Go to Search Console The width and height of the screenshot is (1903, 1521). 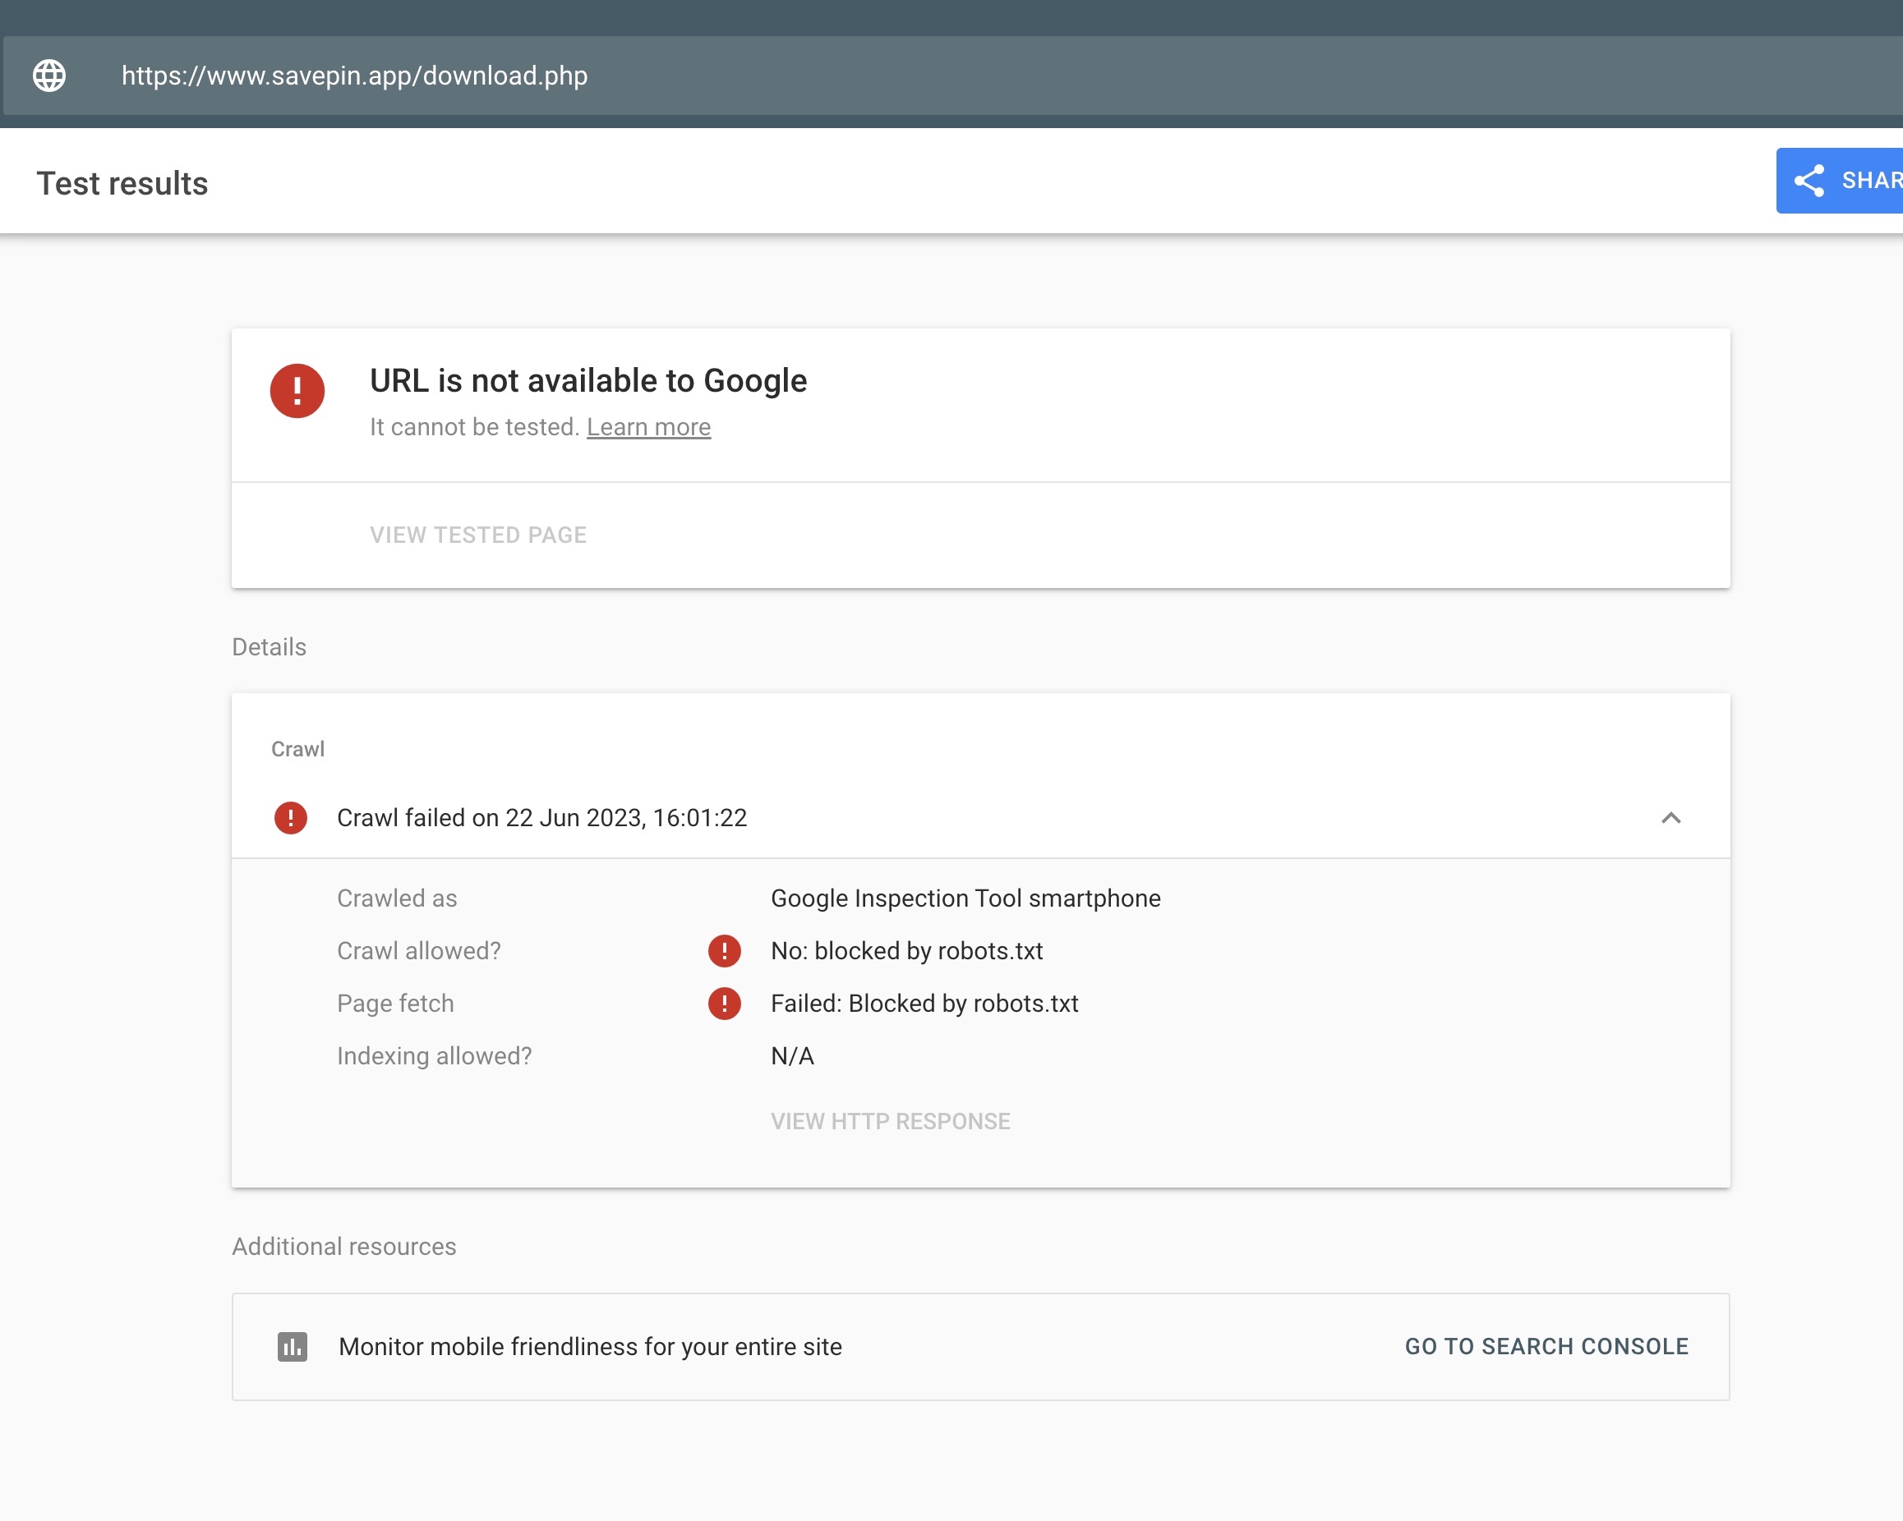[1546, 1346]
